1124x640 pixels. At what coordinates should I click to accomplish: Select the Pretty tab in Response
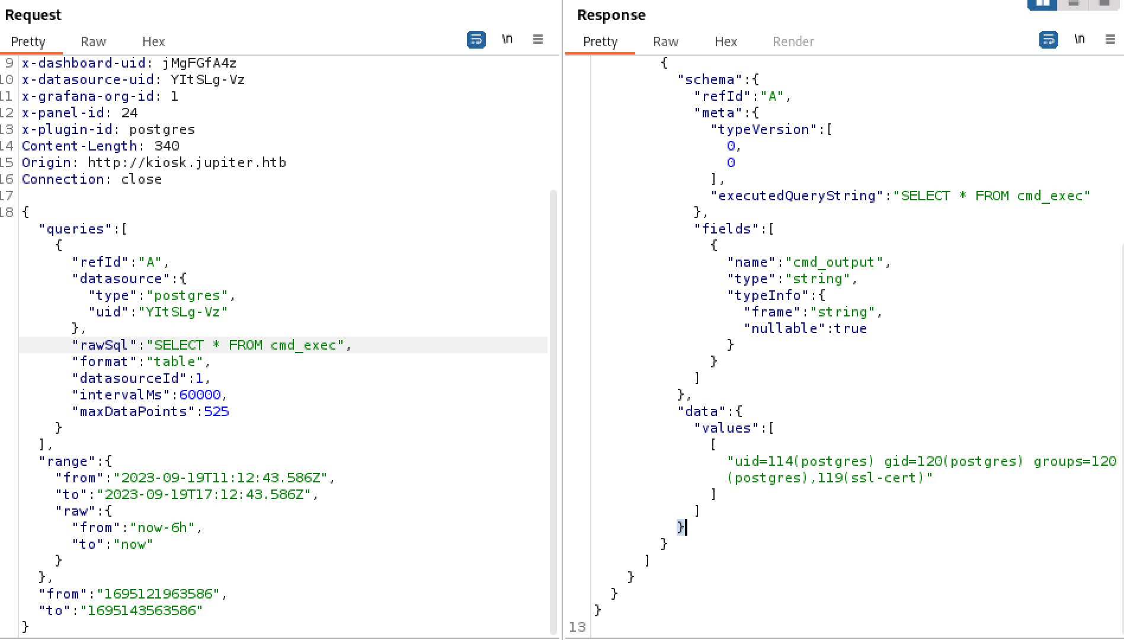click(x=600, y=42)
